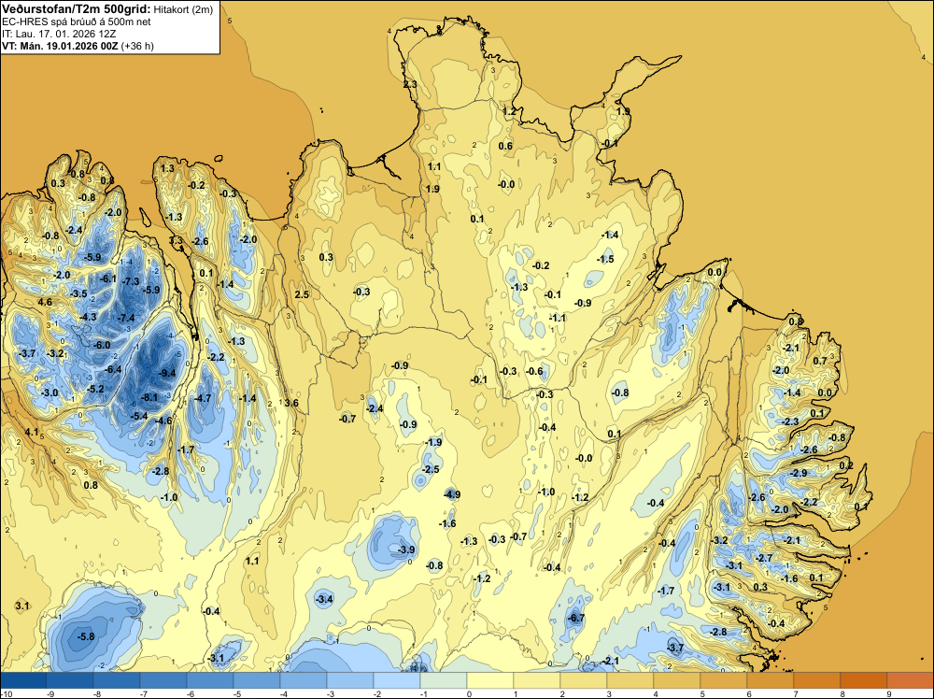Select the legend swatch between 8 and 9
This screenshot has width=934, height=699.
click(x=864, y=680)
